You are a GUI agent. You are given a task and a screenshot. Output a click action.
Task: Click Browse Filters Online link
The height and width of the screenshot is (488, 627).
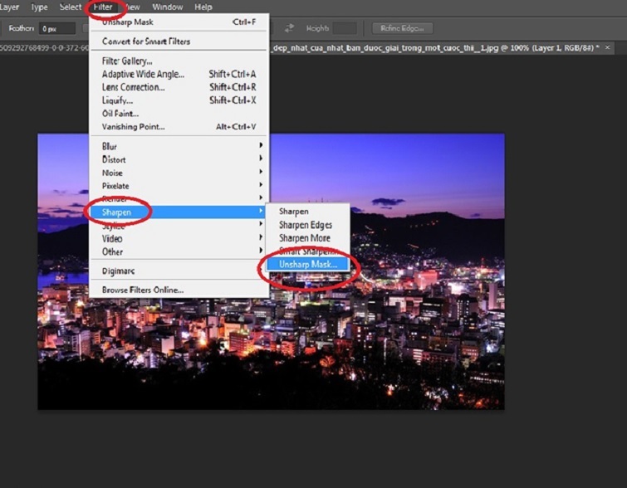[142, 290]
